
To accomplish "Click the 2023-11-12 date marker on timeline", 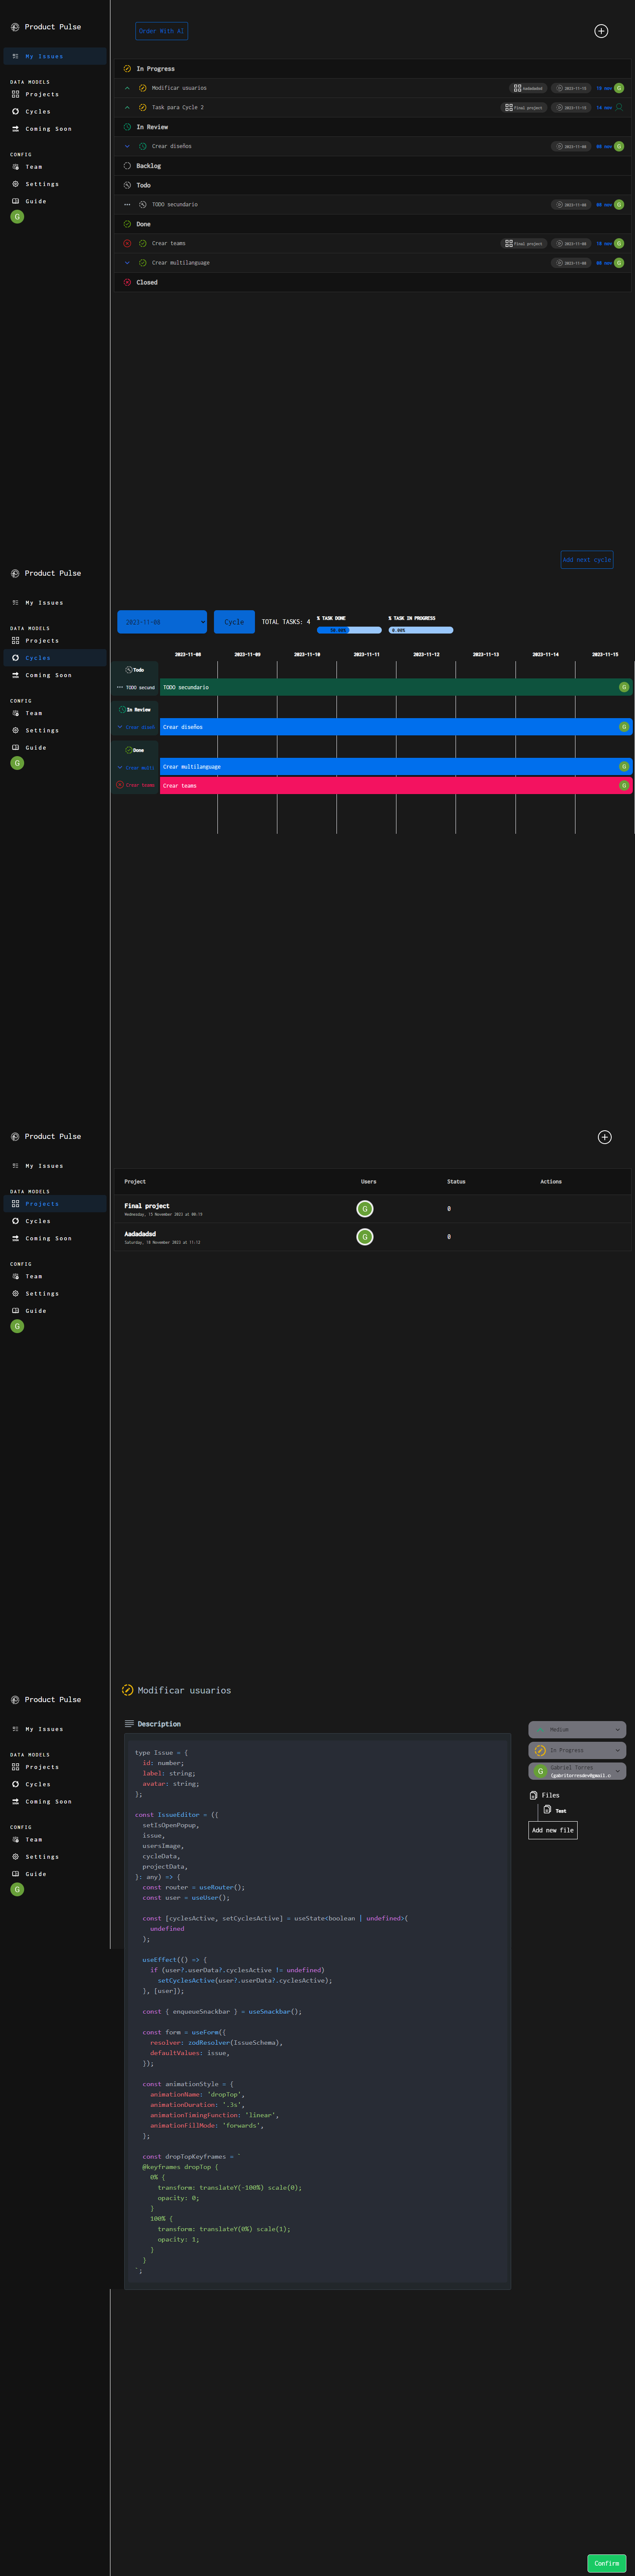I will 426,654.
